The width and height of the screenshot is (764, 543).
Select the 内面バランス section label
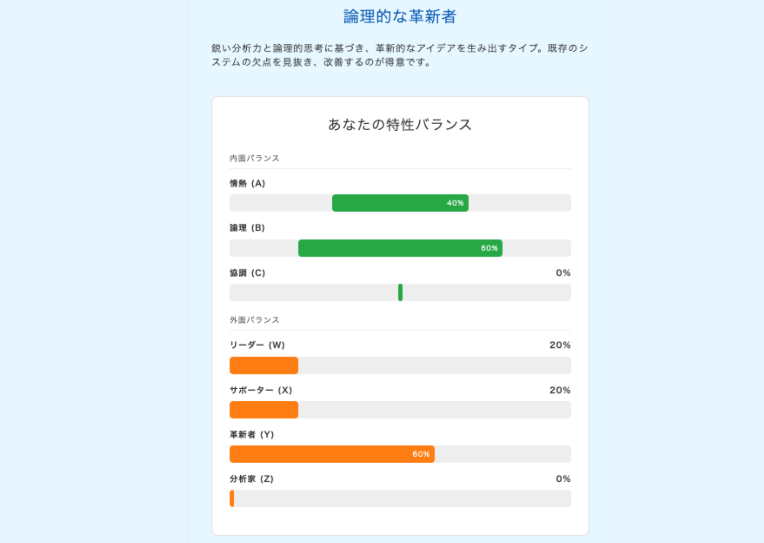[x=254, y=158]
